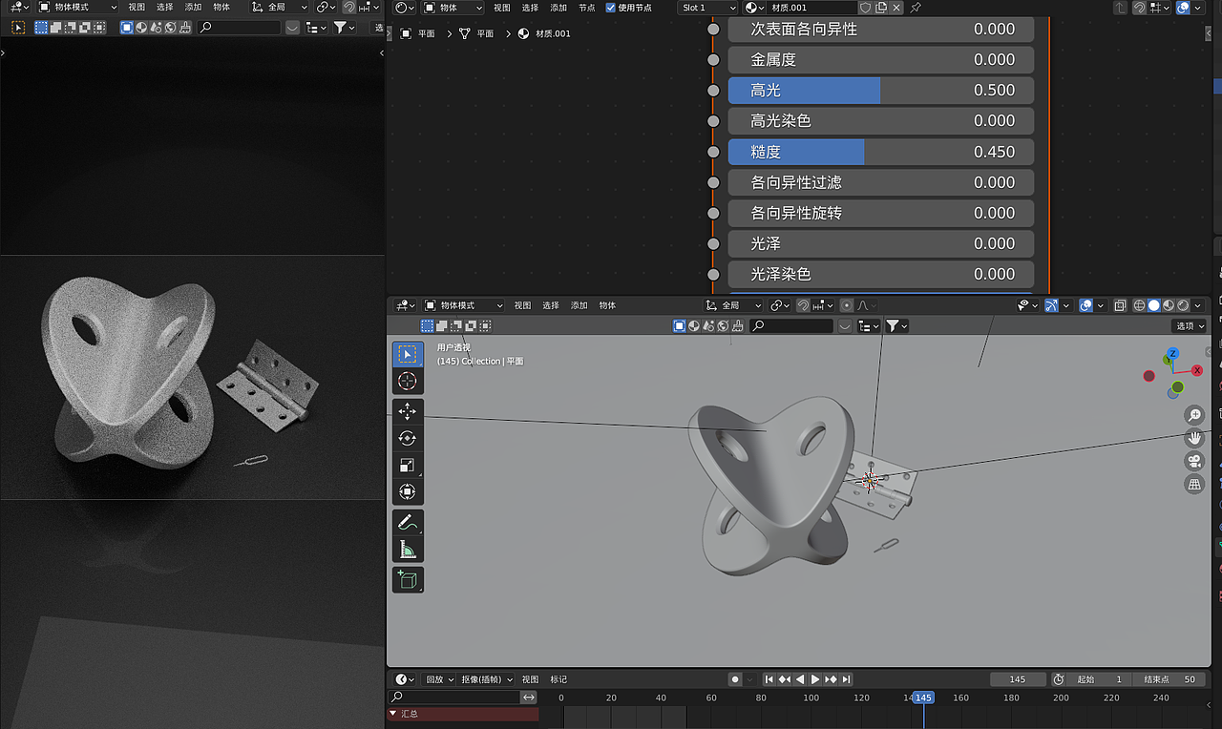1222x729 pixels.
Task: Click the current frame field showing 145
Action: click(x=1018, y=678)
